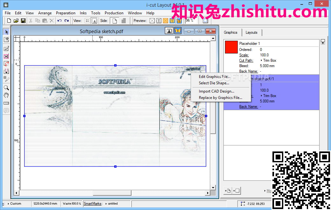Open the Custom sheet size dropdown
331x210 pixels.
click(14, 203)
